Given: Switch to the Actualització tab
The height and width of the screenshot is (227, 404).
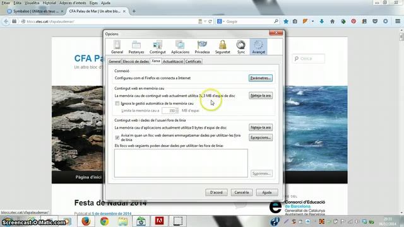Looking at the screenshot, I should click(x=173, y=62).
